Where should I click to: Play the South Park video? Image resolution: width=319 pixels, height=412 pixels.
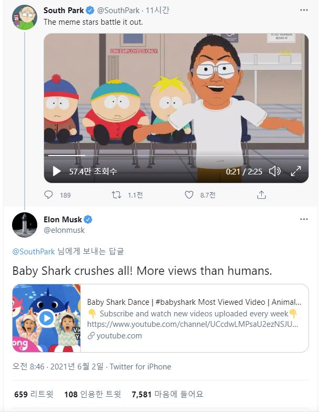57,171
